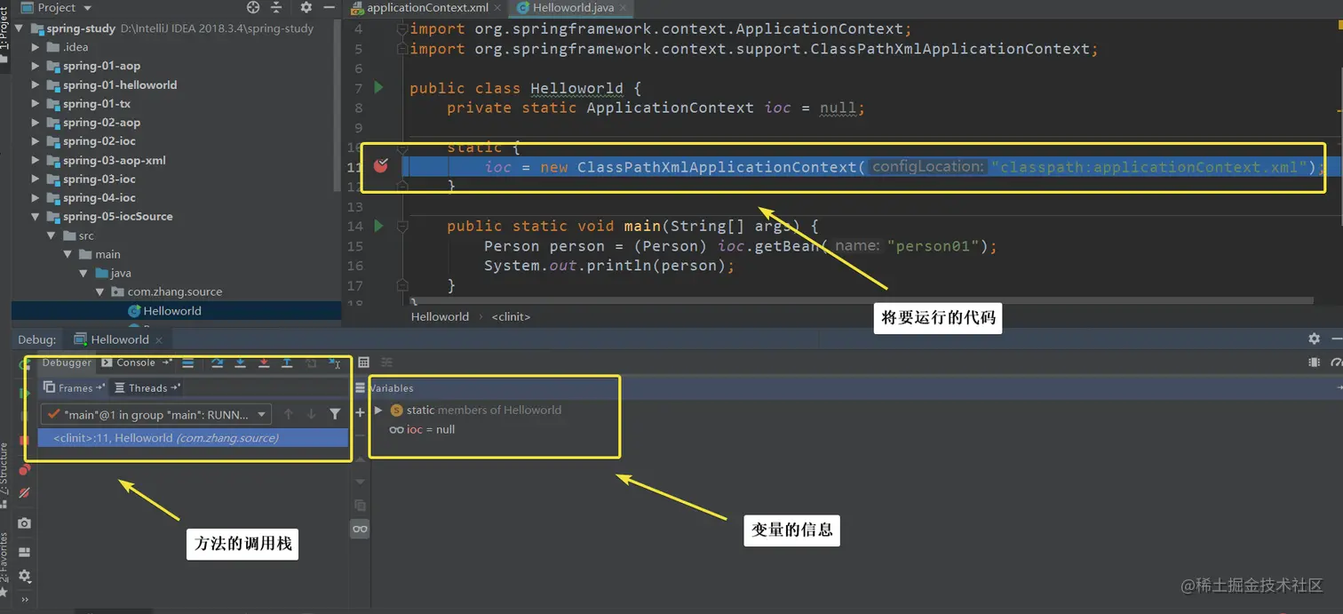Fold the main method at line 14

(402, 227)
